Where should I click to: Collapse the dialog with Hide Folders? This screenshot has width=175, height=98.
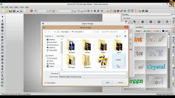(50, 83)
